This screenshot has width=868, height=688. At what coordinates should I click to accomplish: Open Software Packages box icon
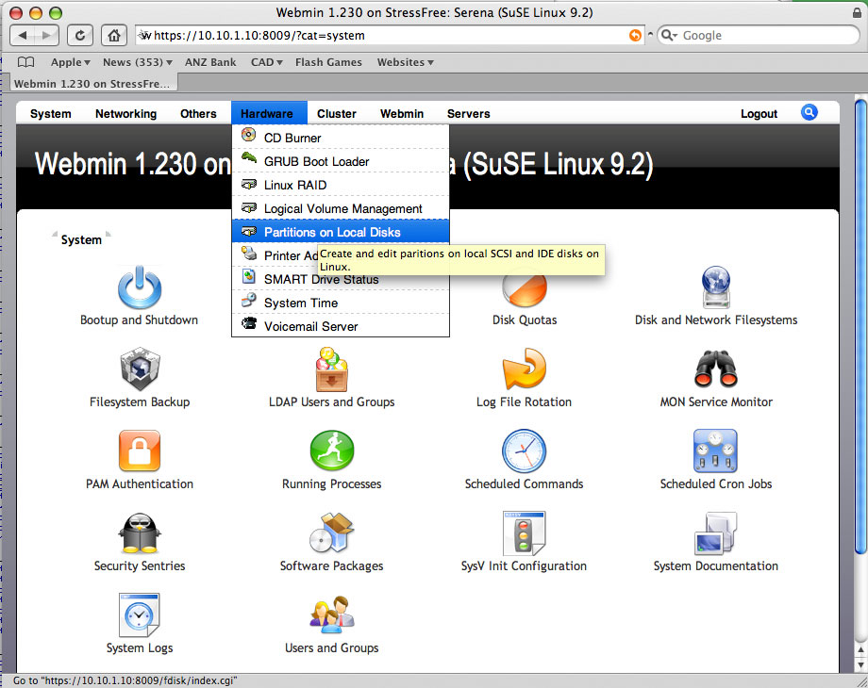point(331,532)
